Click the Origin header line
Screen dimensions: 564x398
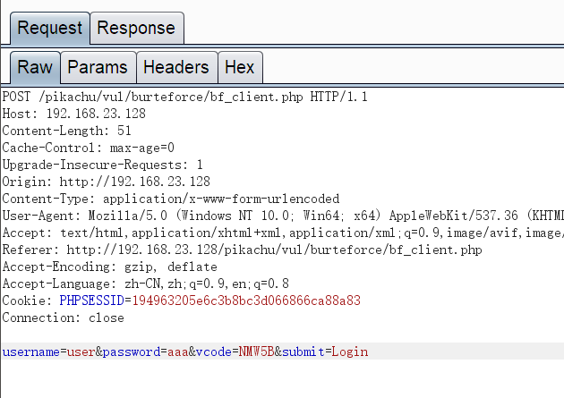pyautogui.click(x=106, y=182)
